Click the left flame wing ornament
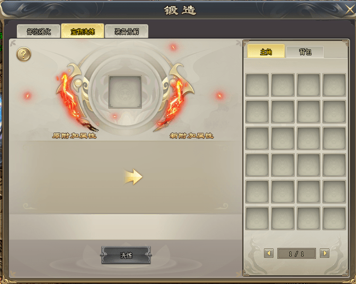The image size is (356, 284). pyautogui.click(x=73, y=97)
